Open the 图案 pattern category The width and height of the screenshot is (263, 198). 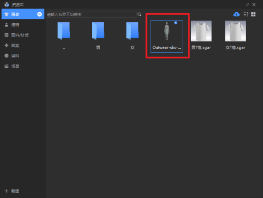pyautogui.click(x=23, y=46)
